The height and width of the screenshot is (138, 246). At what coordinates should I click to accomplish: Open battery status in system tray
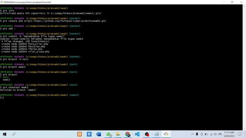[x=206, y=134]
